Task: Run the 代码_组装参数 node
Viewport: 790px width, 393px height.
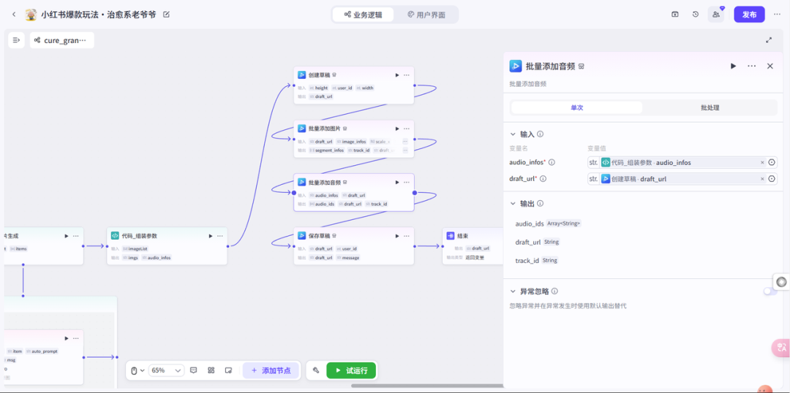Action: 211,235
